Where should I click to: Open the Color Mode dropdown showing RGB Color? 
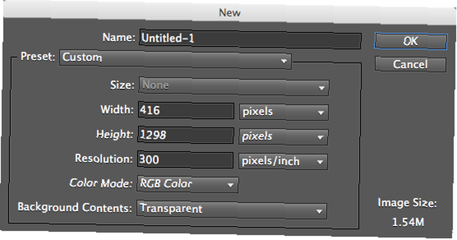click(187, 184)
